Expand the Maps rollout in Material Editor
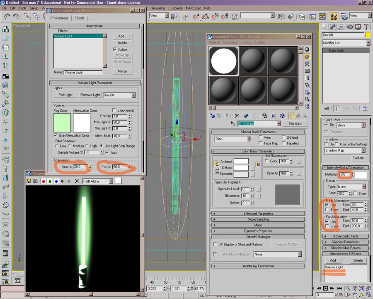 click(x=258, y=225)
